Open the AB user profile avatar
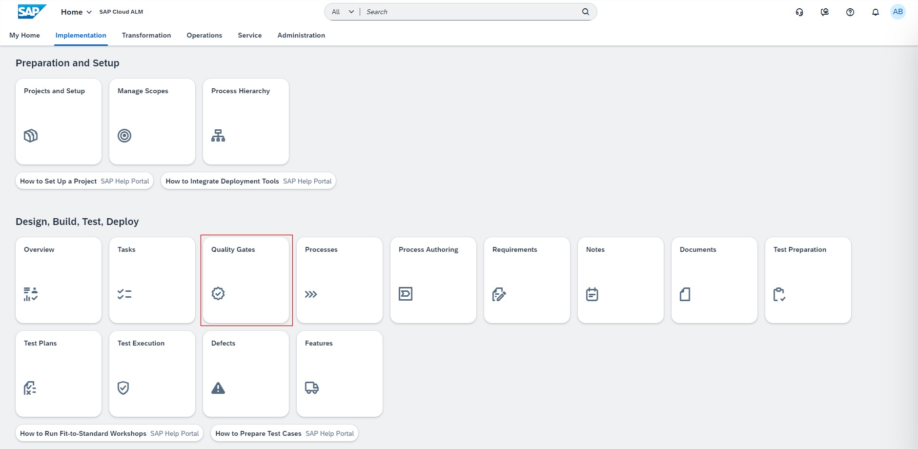This screenshot has height=449, width=918. click(898, 12)
